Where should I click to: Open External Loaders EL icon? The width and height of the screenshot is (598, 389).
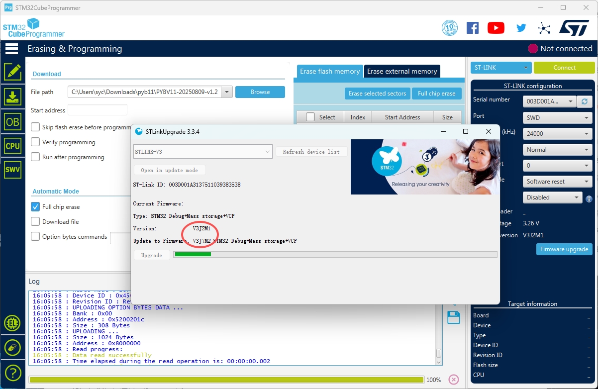click(x=12, y=323)
